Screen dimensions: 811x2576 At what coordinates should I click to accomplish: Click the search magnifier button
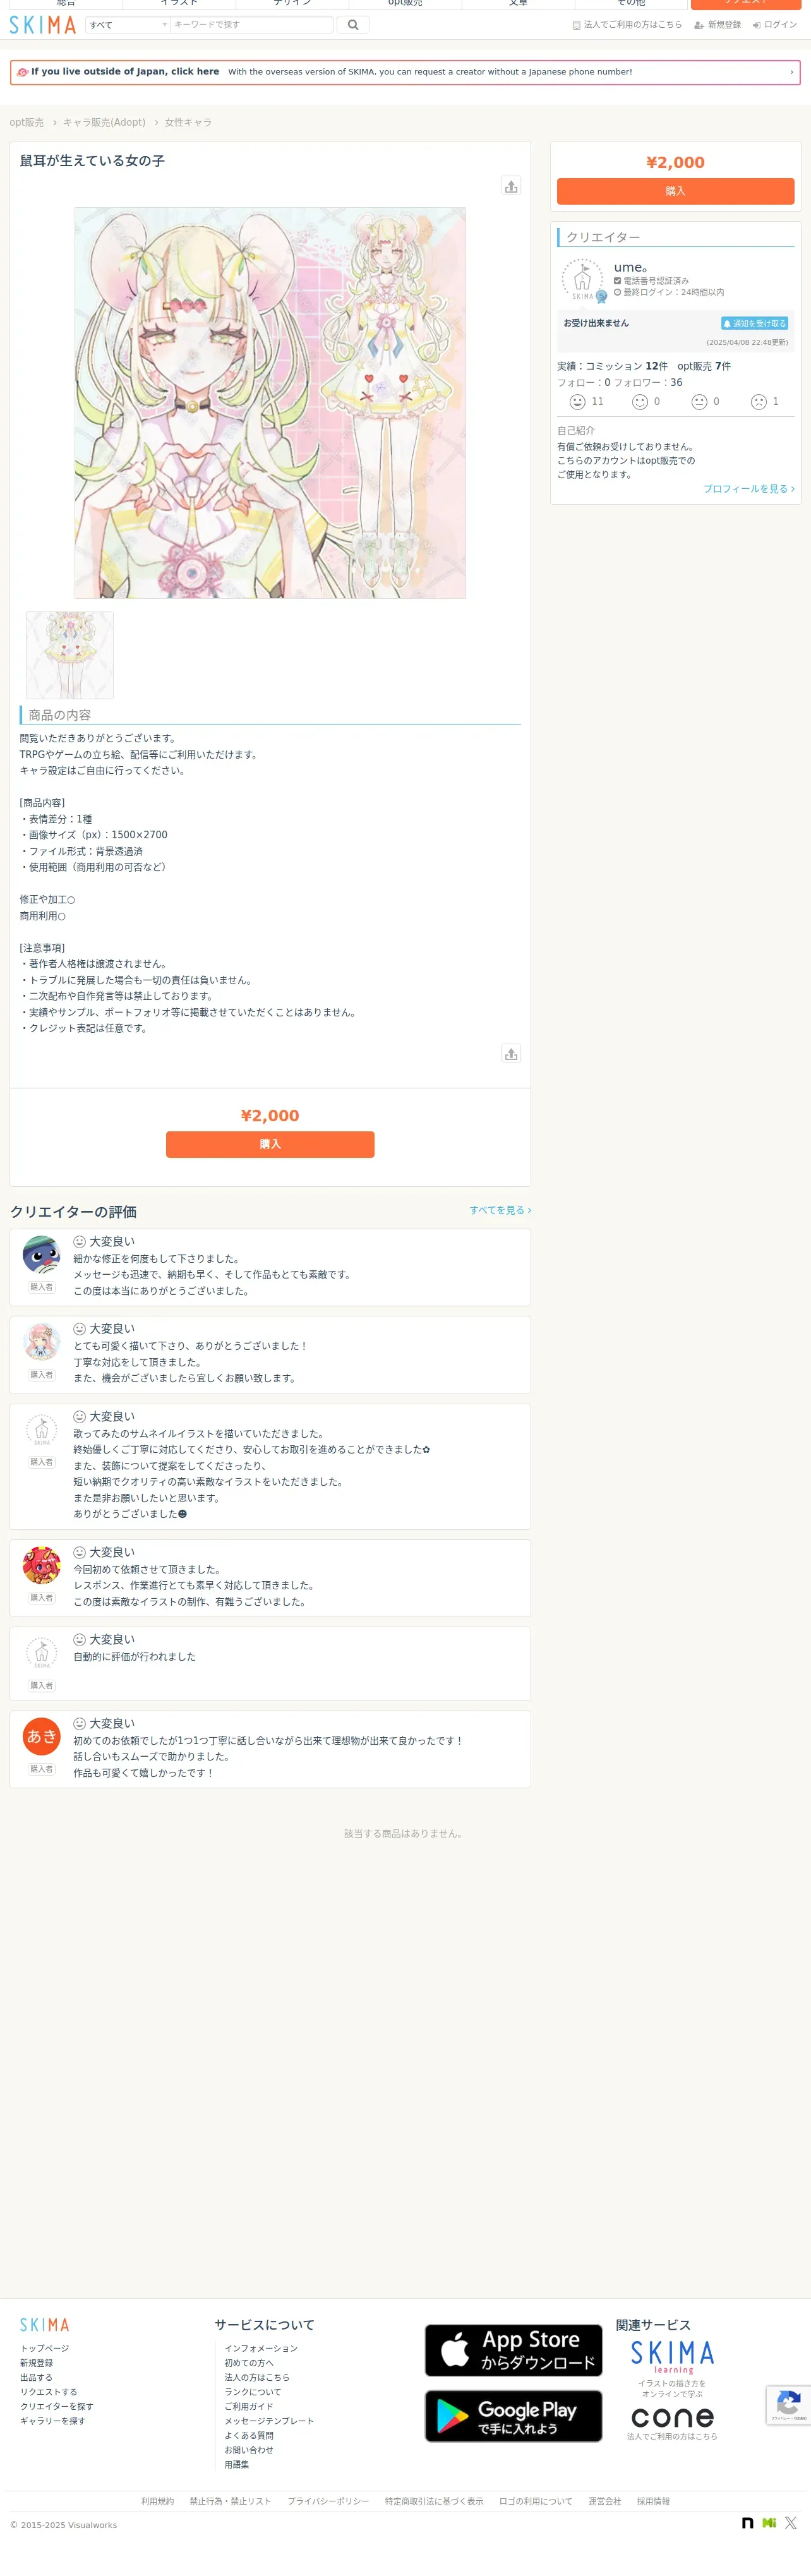point(353,24)
